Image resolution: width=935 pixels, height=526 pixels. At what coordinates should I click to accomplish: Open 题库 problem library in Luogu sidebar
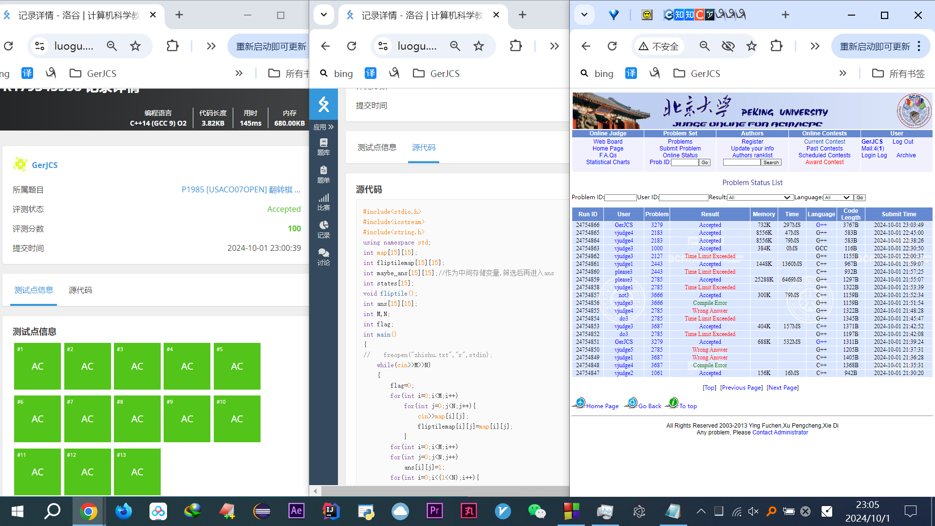point(323,146)
